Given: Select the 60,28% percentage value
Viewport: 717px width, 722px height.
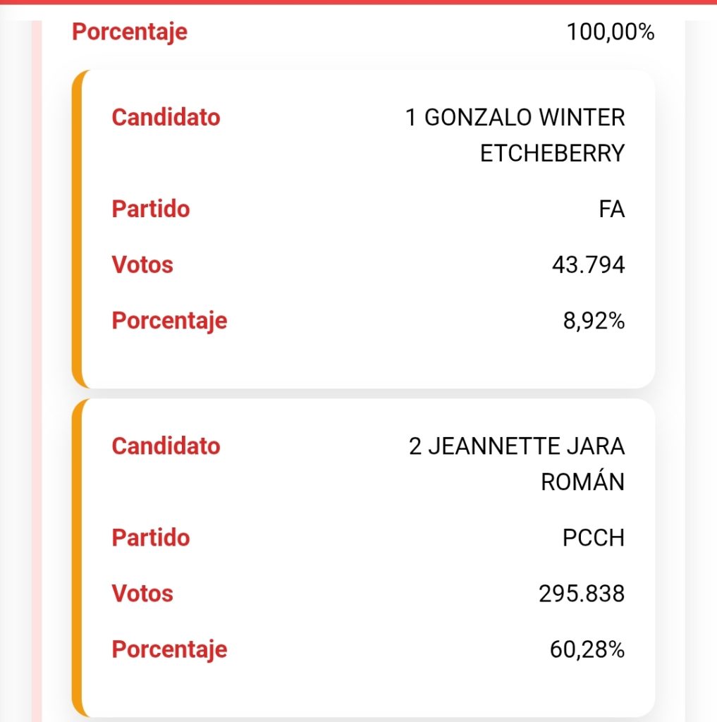Looking at the screenshot, I should tap(587, 649).
